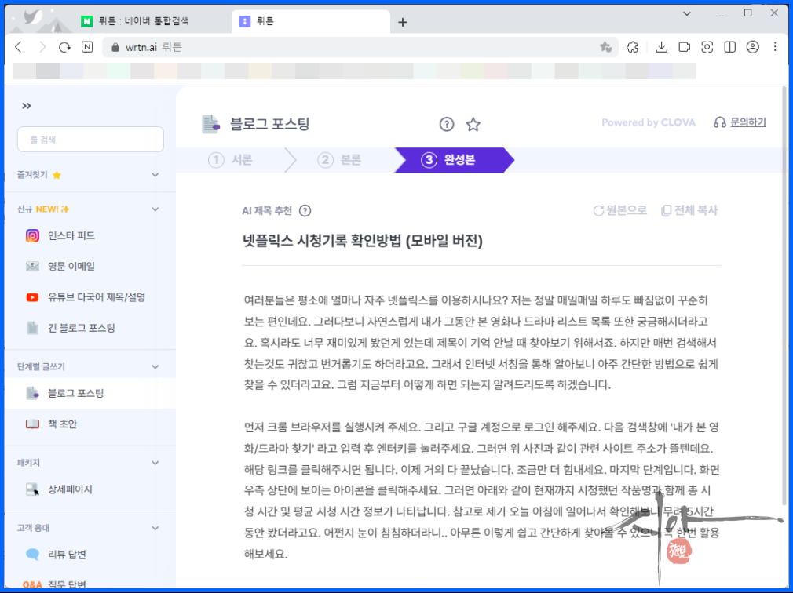793x593 pixels.
Task: Click the screen capture toolbar icon
Action: [x=707, y=47]
